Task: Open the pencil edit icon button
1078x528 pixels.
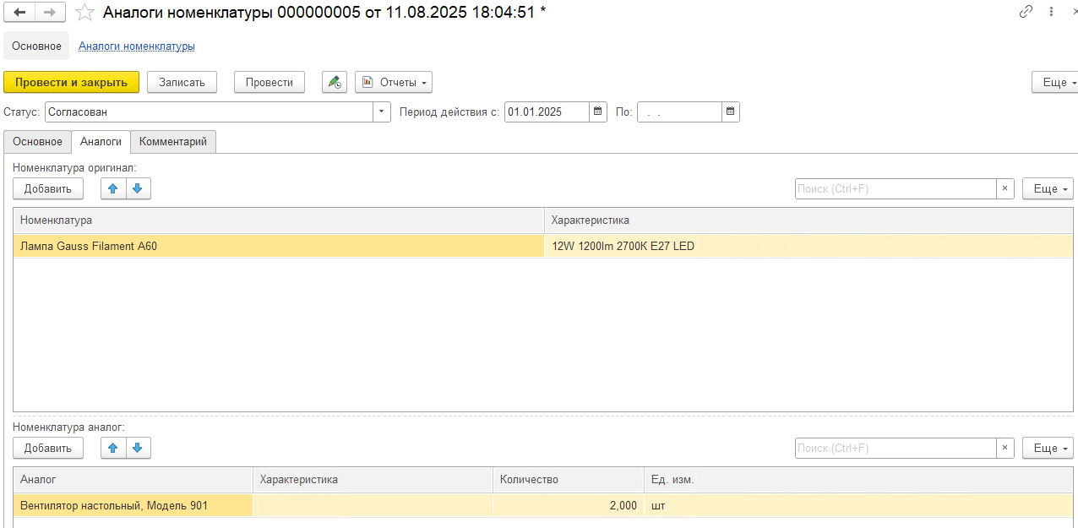Action: coord(335,82)
